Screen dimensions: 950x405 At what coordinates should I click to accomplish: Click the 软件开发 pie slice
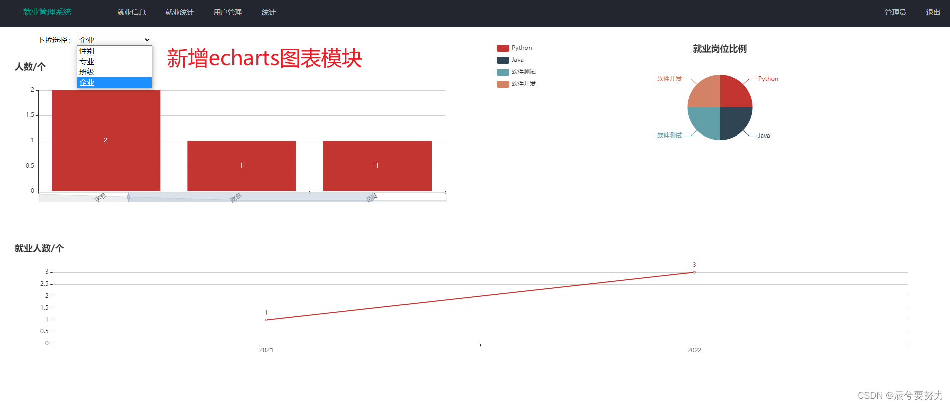[x=707, y=94]
